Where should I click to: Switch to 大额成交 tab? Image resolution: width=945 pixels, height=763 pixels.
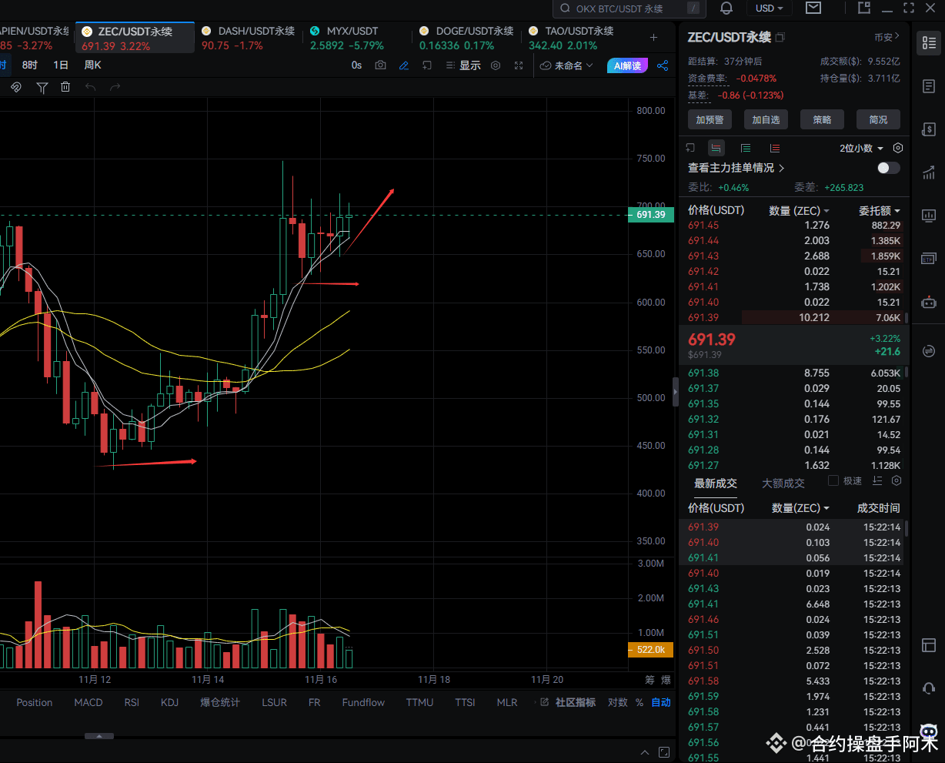point(783,483)
